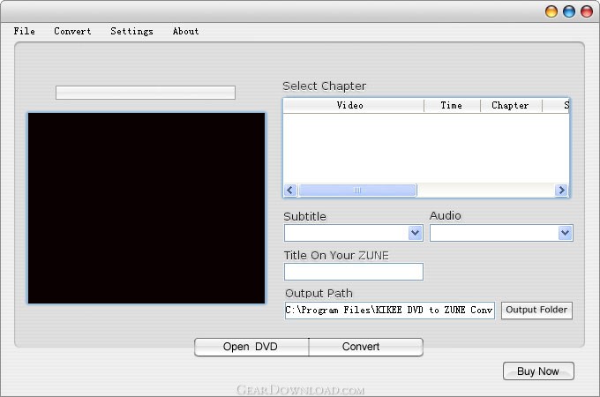Click the orange minimize window button
This screenshot has width=600, height=397.
click(x=551, y=11)
